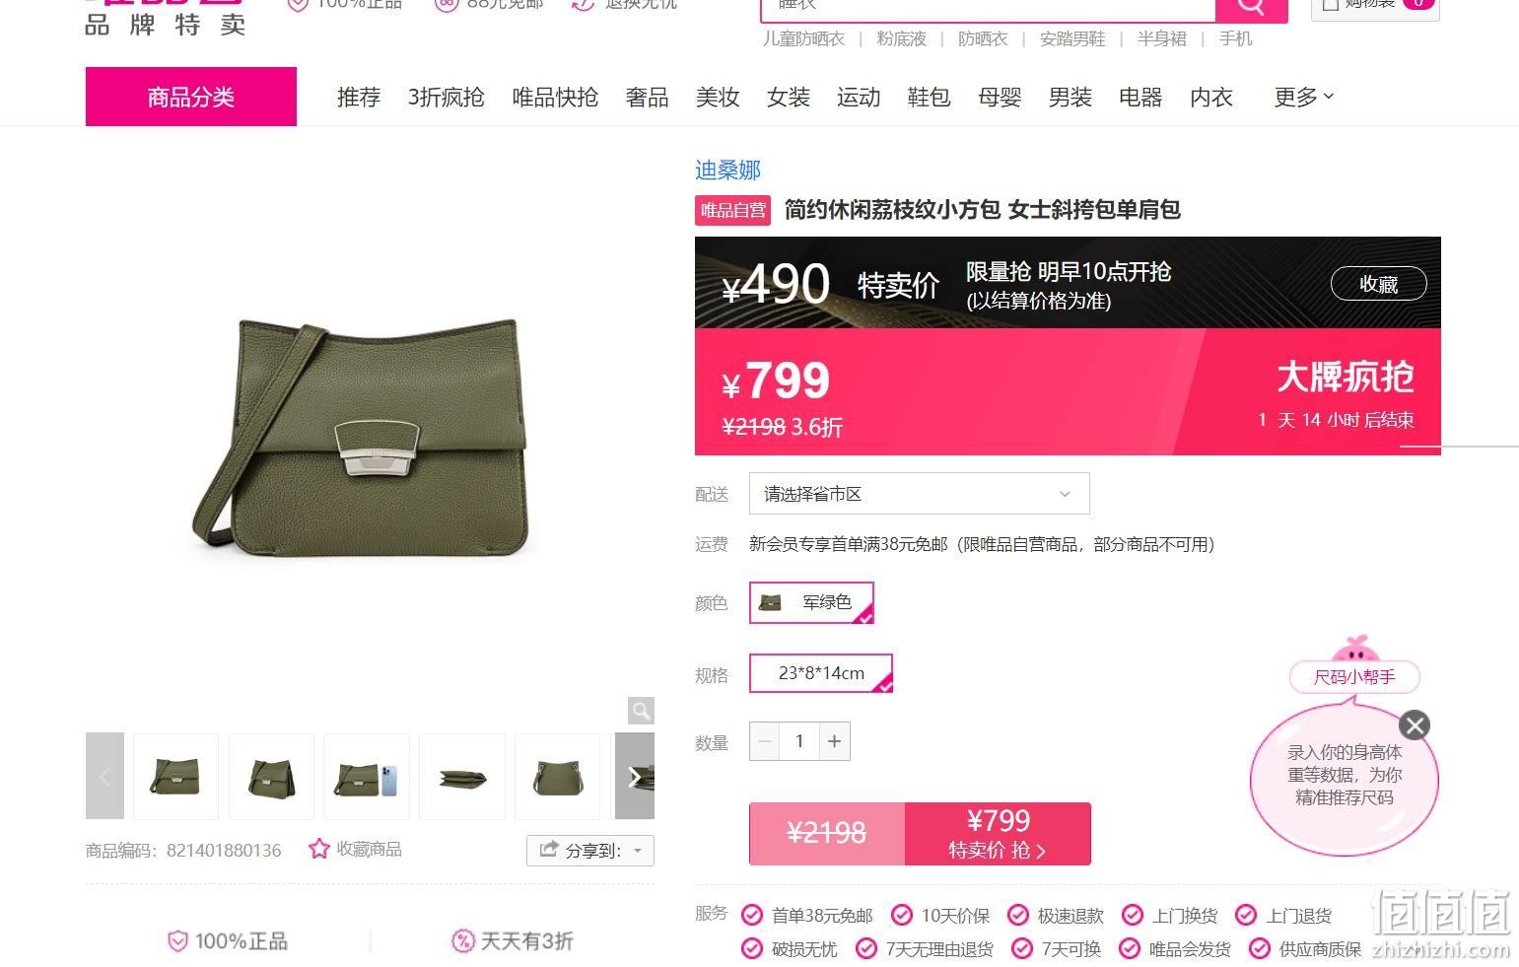Click the magnifier zoom icon on product image
Image resolution: width=1519 pixels, height=967 pixels.
(x=641, y=711)
